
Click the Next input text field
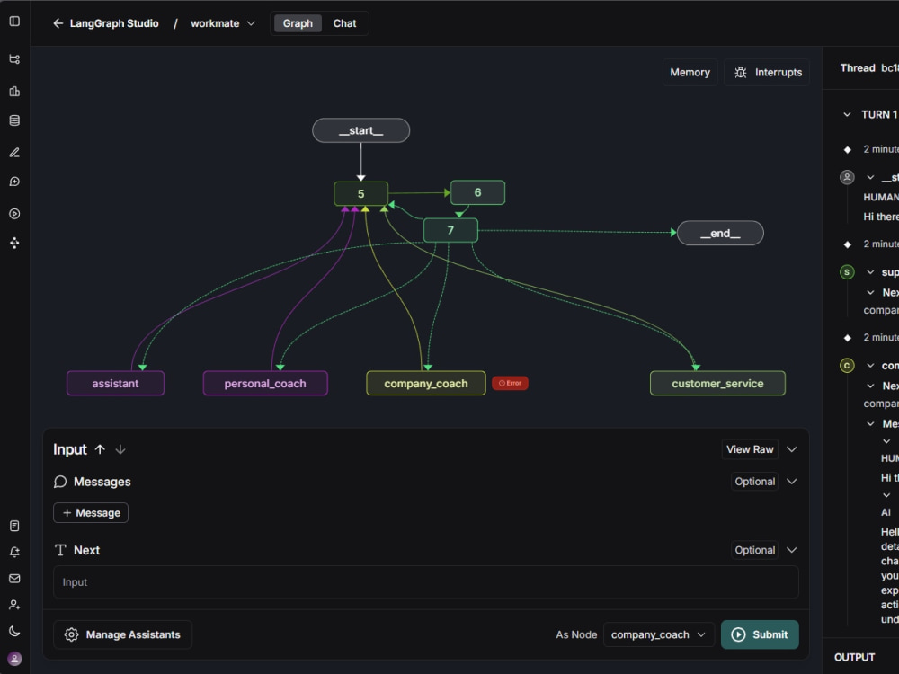[x=425, y=582]
